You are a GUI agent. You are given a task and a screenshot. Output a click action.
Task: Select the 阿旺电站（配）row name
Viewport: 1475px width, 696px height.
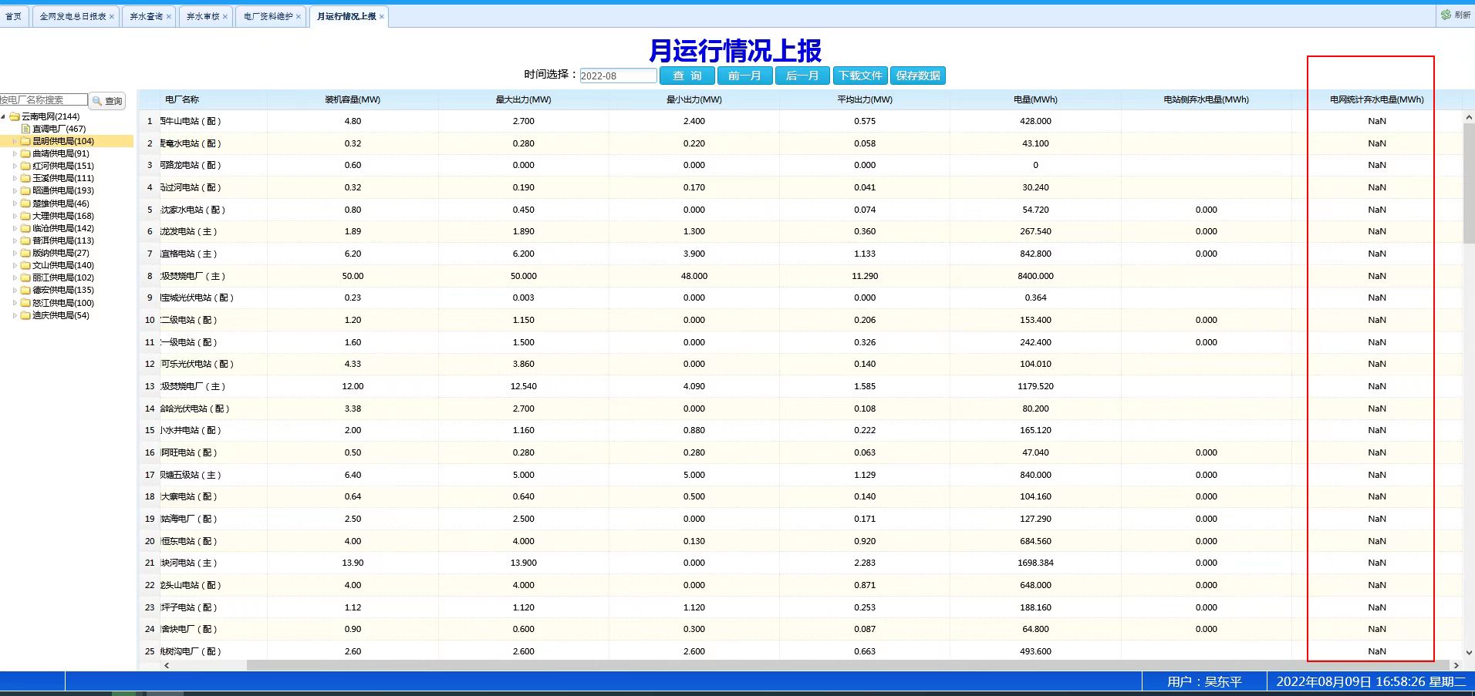tap(189, 452)
